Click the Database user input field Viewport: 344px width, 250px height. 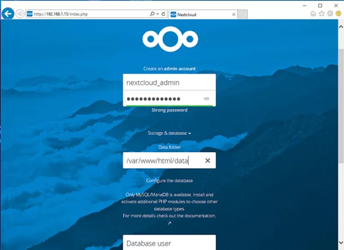(169, 243)
